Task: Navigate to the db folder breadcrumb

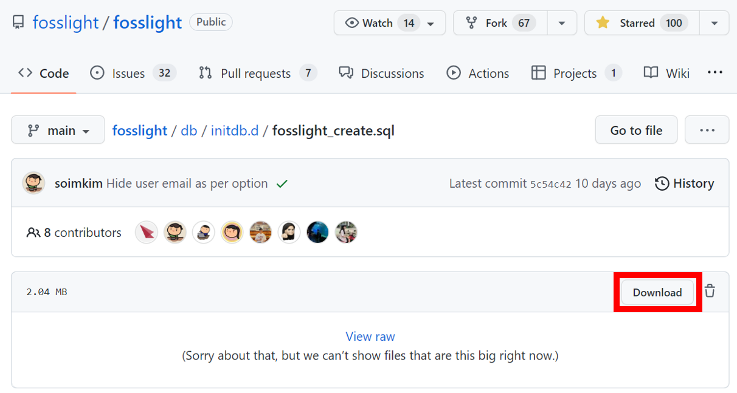Action: pos(189,131)
